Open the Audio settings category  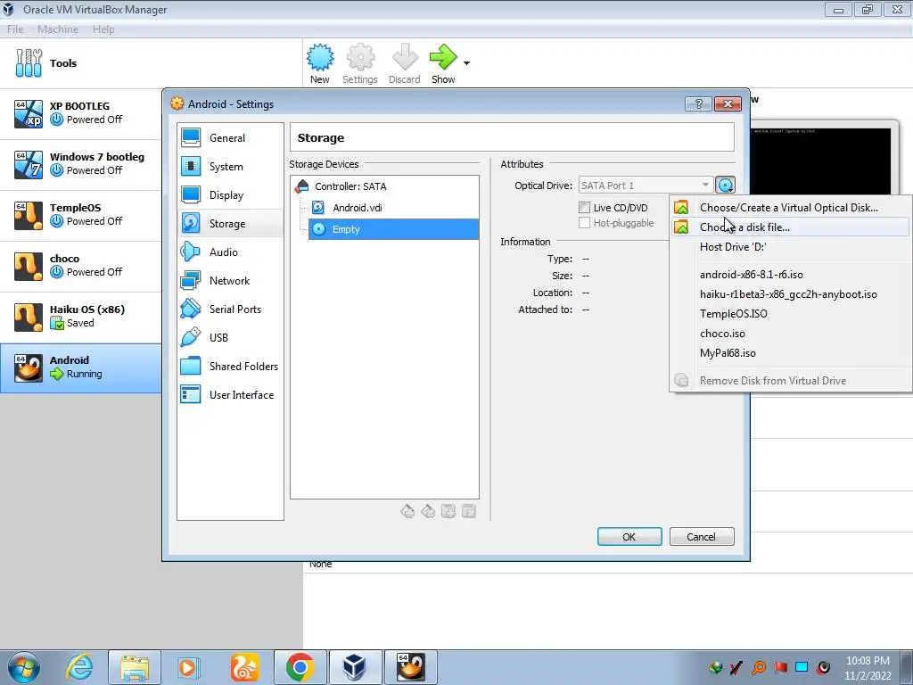click(x=231, y=252)
